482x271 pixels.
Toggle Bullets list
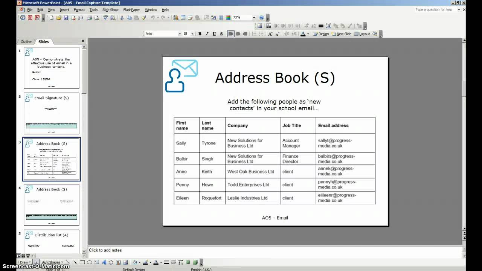point(262,34)
